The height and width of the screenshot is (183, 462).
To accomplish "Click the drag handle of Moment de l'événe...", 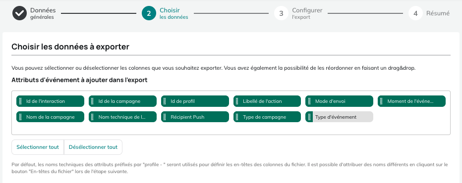I will pos(382,101).
